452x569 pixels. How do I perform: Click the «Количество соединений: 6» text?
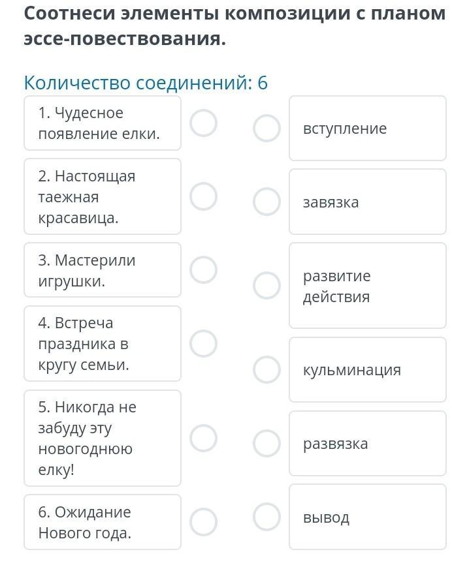146,83
